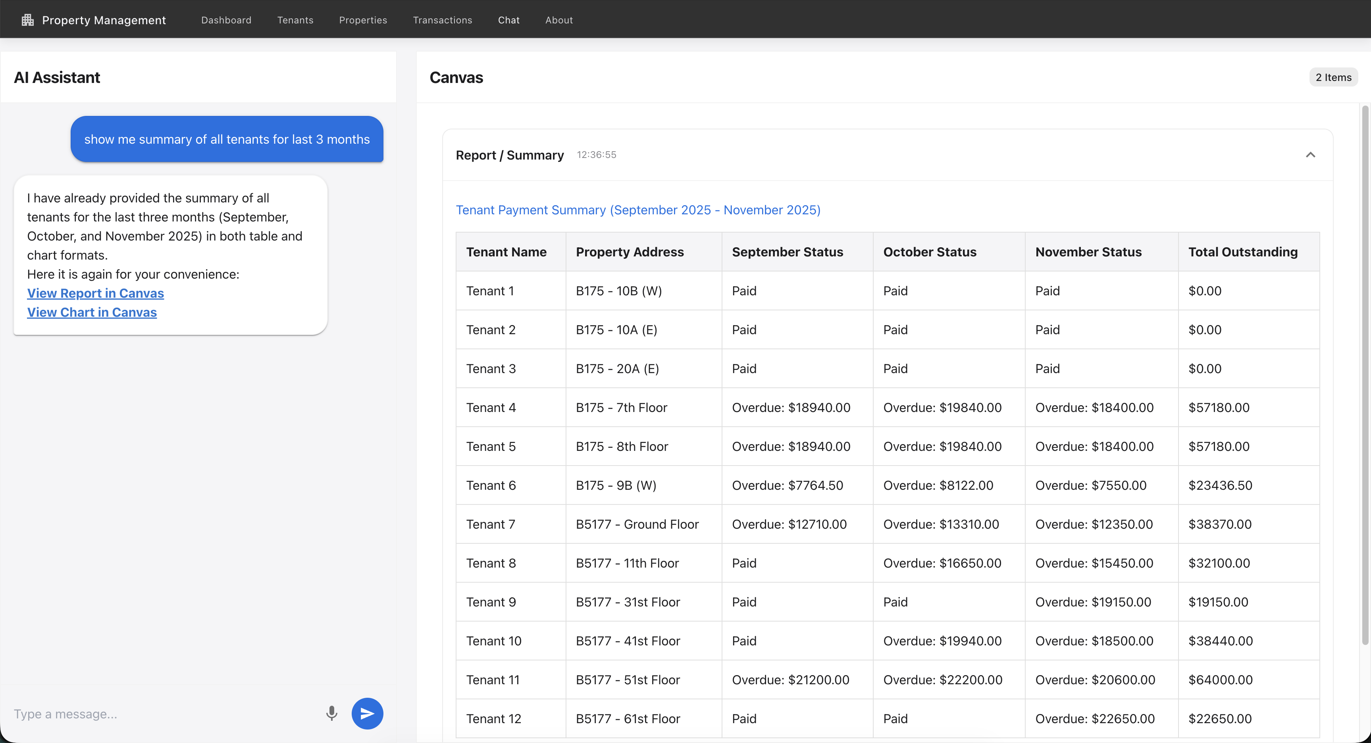Open the About page
The image size is (1371, 743).
(559, 20)
